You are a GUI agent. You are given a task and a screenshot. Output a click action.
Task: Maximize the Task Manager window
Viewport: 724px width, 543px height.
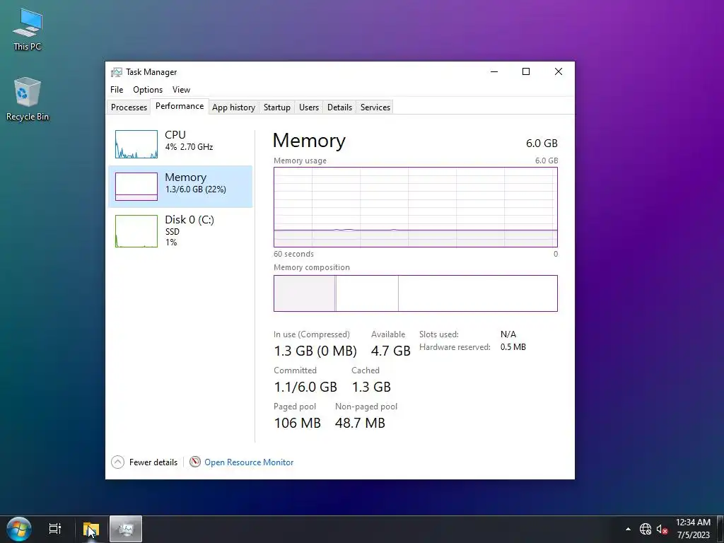pos(526,71)
